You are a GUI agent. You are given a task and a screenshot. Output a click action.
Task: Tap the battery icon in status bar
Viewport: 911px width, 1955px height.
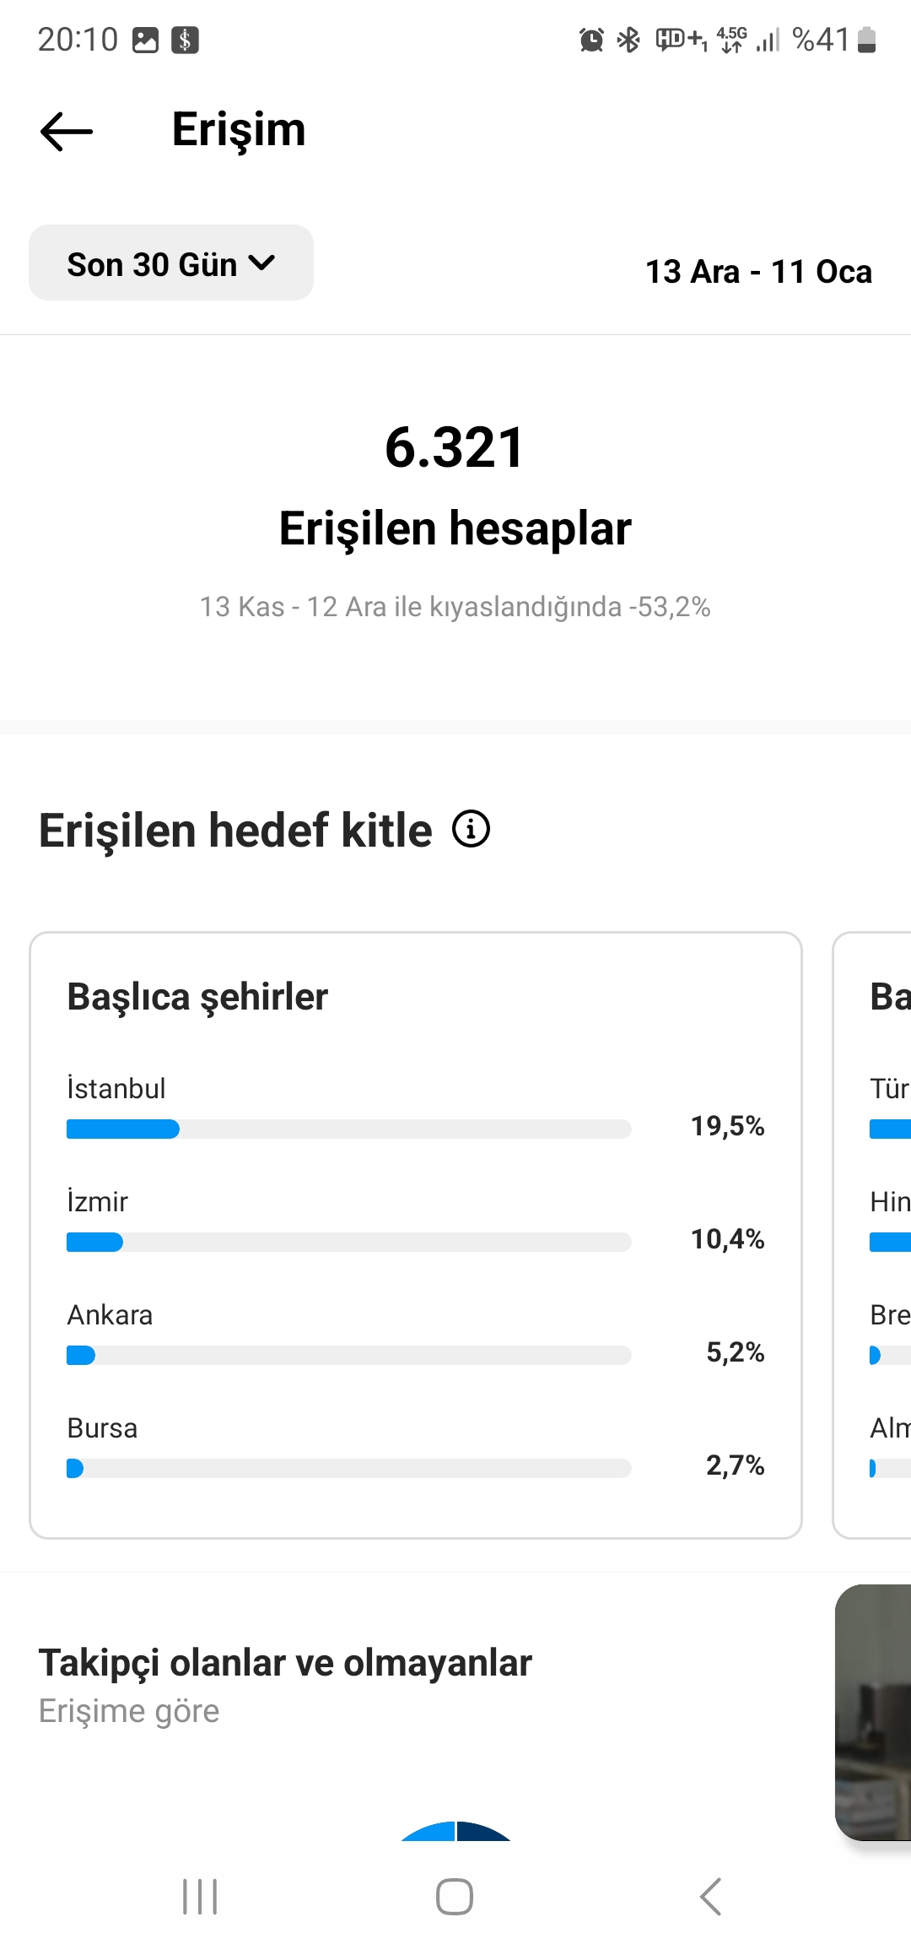tap(866, 40)
